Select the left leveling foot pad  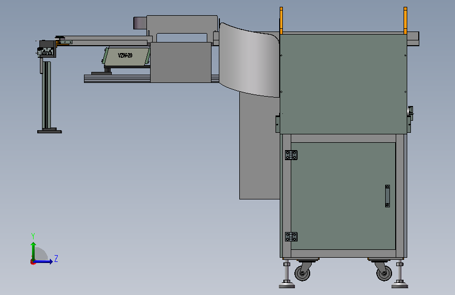[x=287, y=286]
